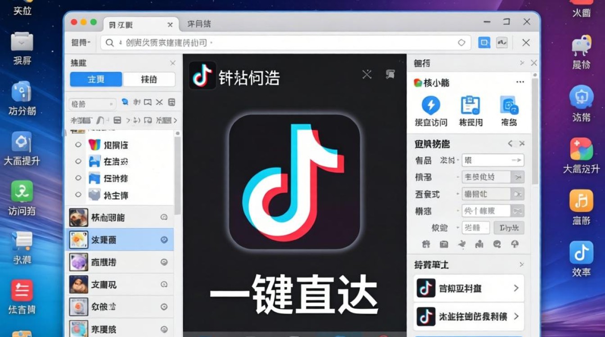This screenshot has width=605, height=337.
Task: Open the lightning bolt quick-visit icon
Action: click(431, 104)
